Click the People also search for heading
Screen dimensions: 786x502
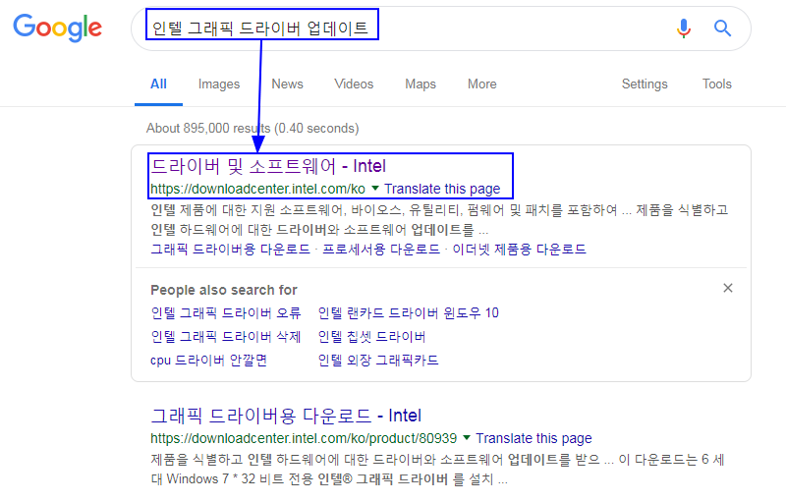[224, 290]
